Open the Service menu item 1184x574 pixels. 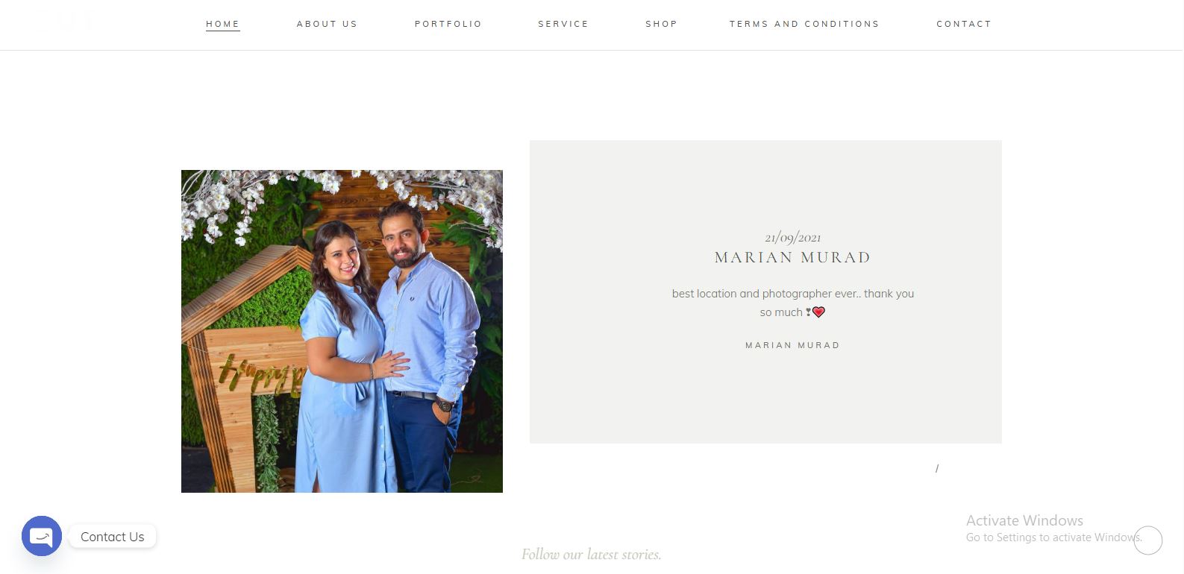tap(563, 24)
